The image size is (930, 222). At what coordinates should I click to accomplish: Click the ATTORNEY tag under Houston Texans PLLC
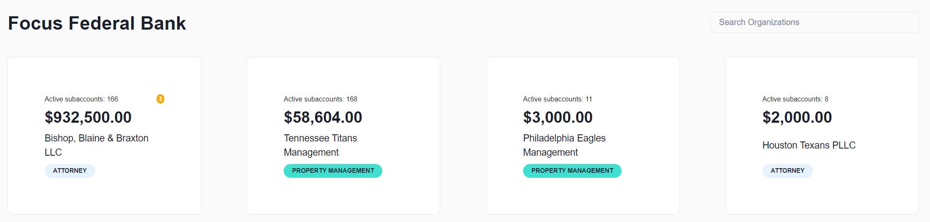tap(788, 171)
